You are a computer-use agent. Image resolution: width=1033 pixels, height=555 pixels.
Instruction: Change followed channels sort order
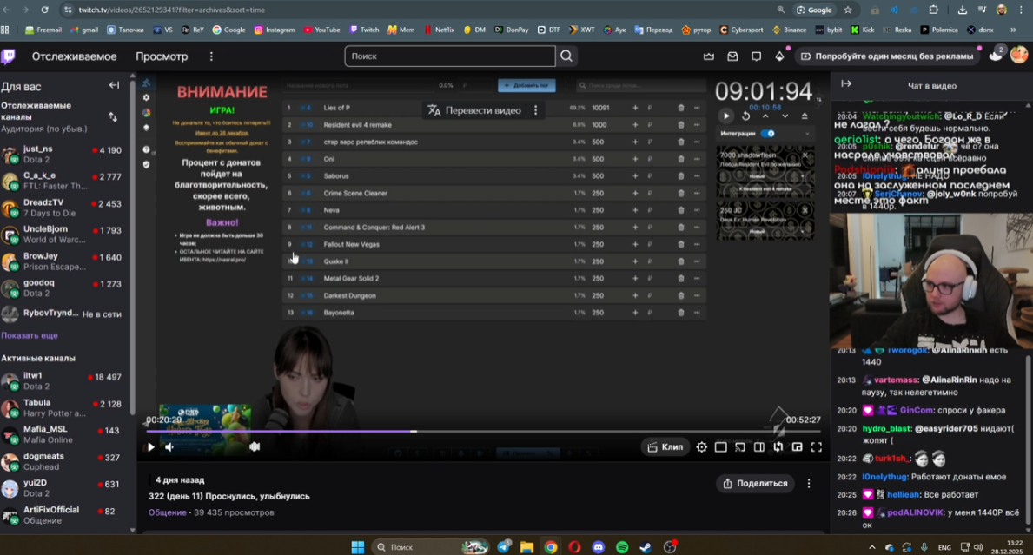[x=113, y=116]
